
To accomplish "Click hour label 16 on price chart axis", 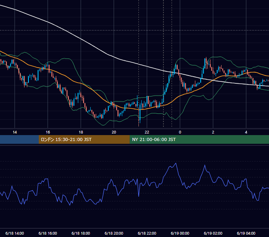I will point(48,132).
